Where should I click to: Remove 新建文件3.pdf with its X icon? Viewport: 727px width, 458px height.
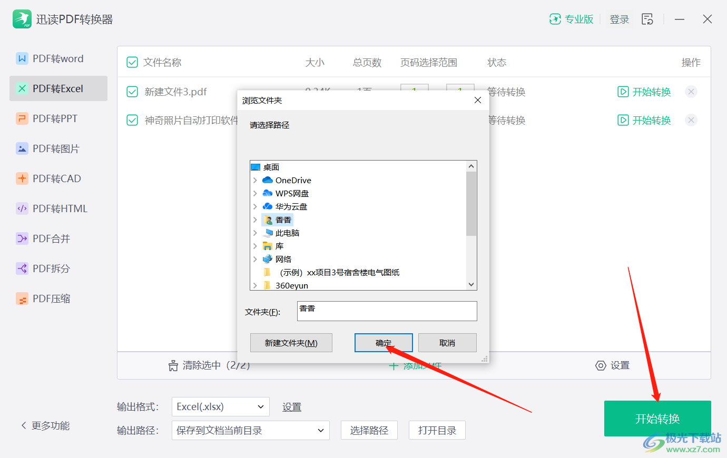tap(691, 92)
